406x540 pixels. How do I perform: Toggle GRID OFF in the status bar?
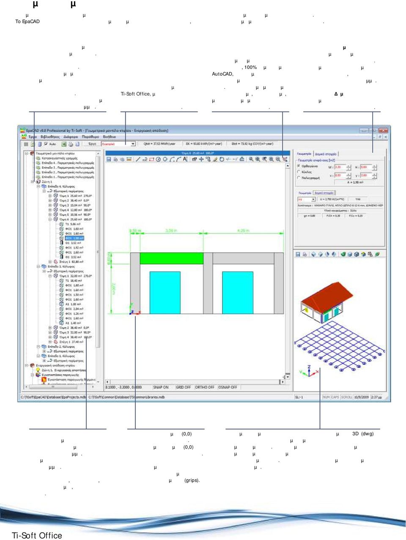183,387
